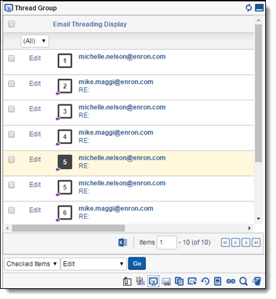Click the blue bucket icon in bottom toolbar
The height and width of the screenshot is (299, 276).
(256, 281)
